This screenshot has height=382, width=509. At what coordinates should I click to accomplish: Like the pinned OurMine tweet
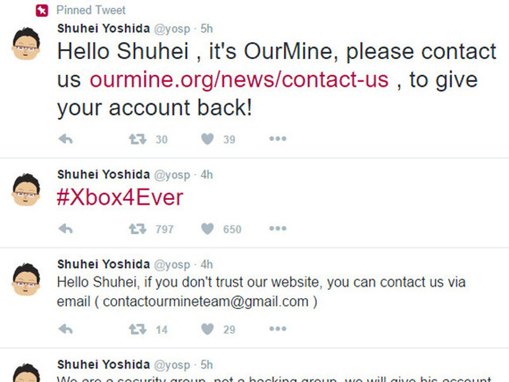click(x=207, y=139)
